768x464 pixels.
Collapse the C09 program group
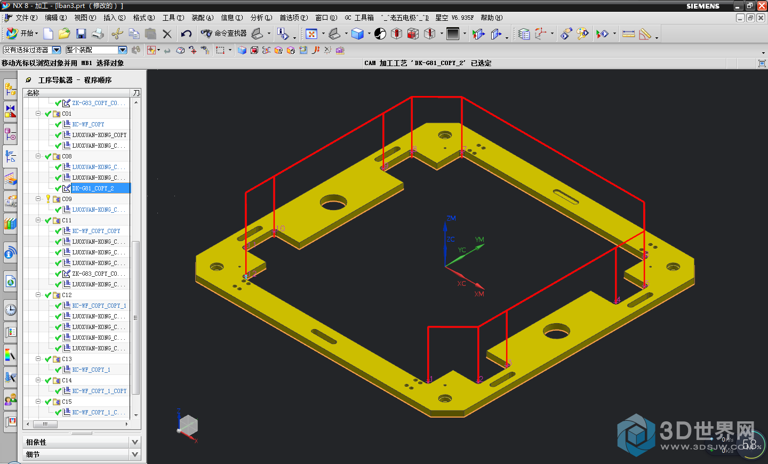tap(38, 199)
